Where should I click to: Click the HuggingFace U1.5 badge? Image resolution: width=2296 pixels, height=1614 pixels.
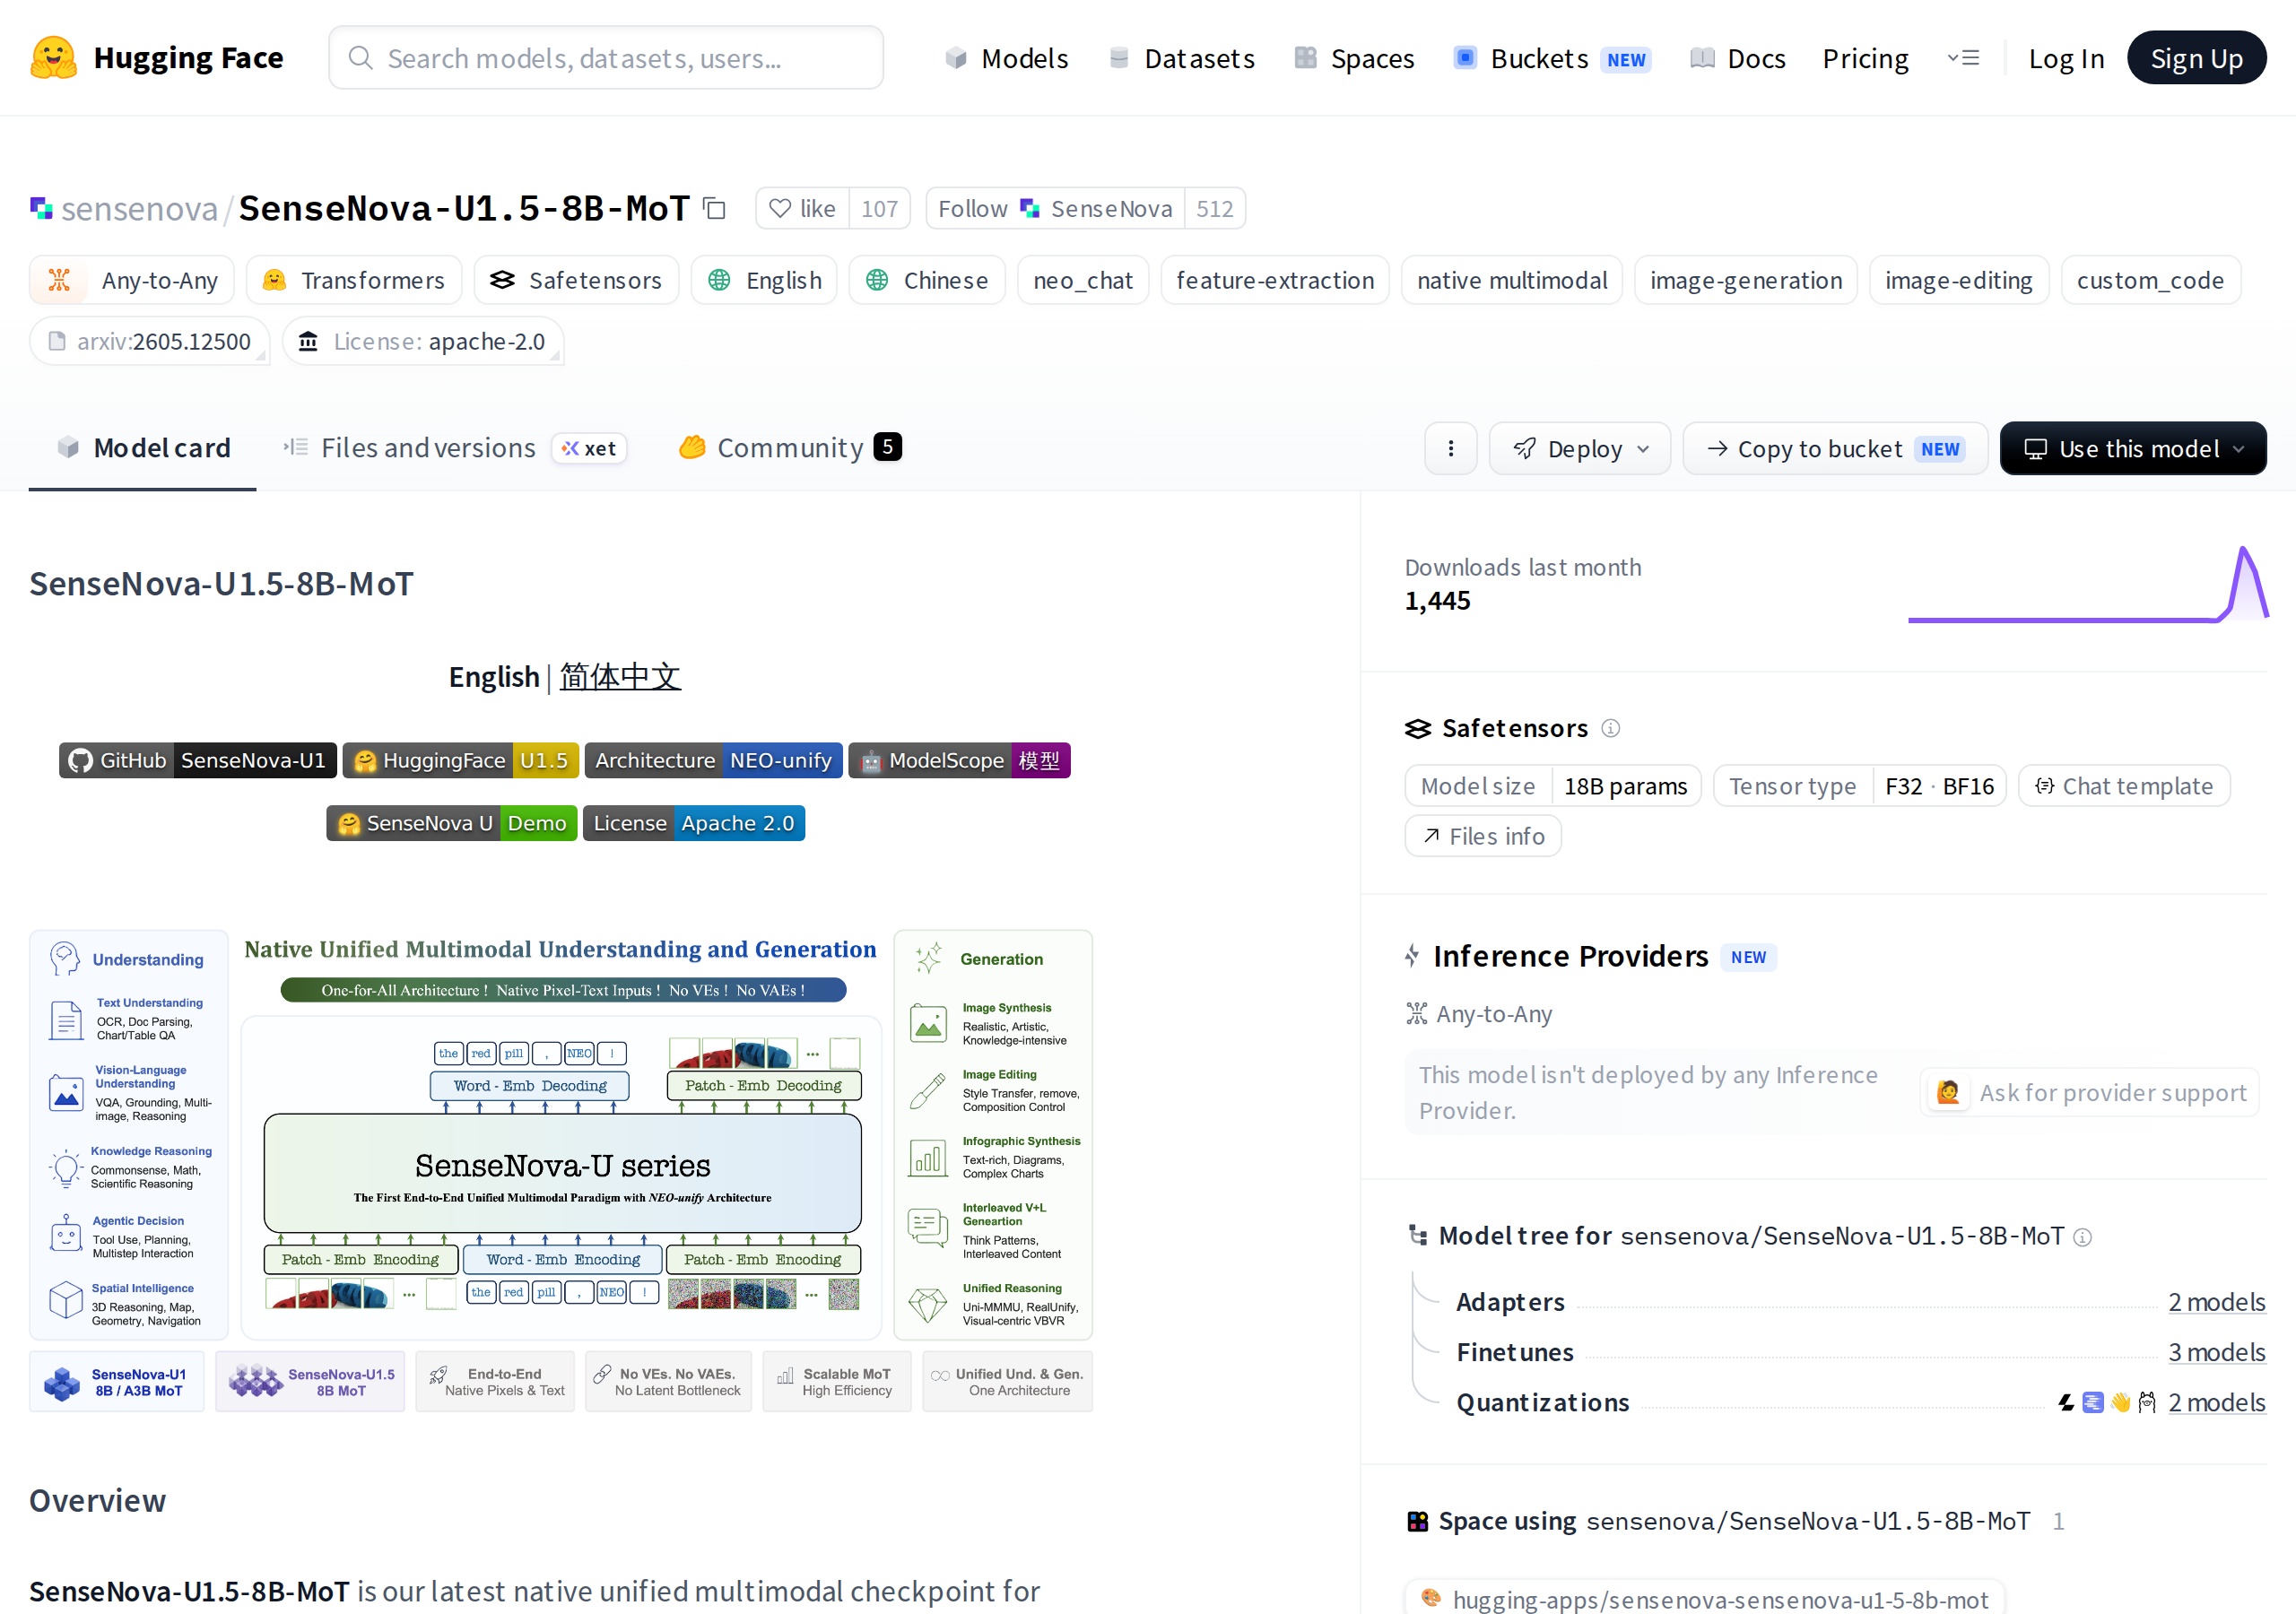460,761
